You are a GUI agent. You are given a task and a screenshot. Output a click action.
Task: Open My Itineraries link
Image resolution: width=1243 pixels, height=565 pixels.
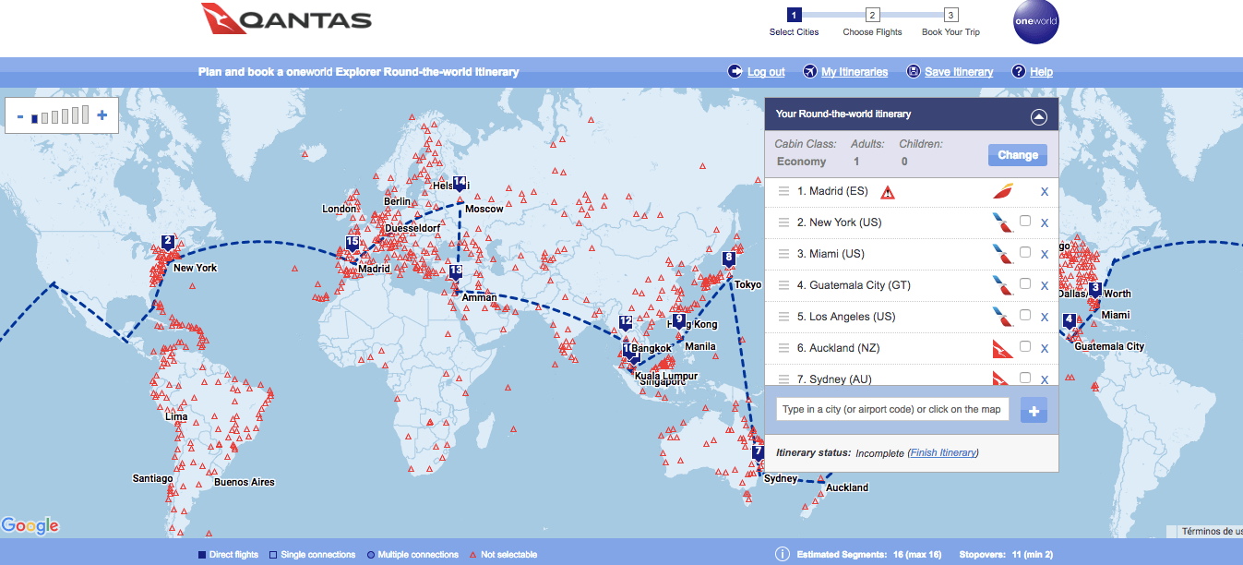coord(854,72)
